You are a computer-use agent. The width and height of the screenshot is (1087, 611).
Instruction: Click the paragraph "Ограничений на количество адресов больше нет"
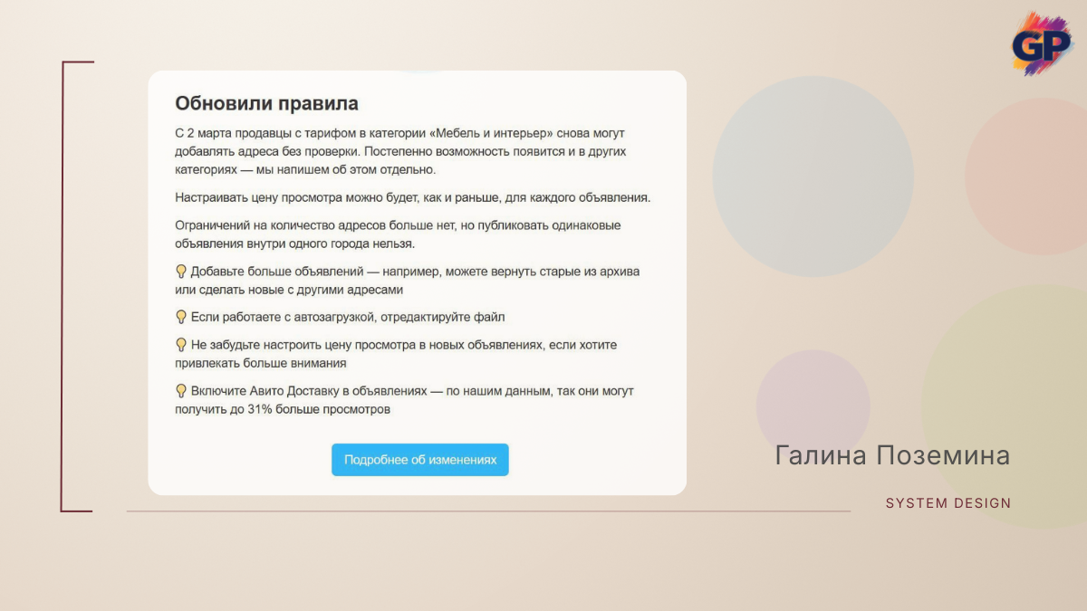tap(398, 234)
